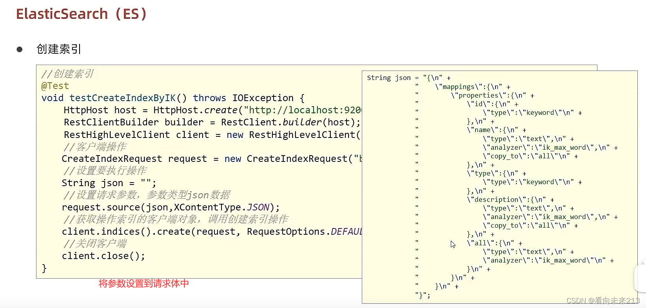Select the '\"id\":{\n' field line
Image resolution: width=646 pixels, height=308 pixels.
click(x=492, y=104)
